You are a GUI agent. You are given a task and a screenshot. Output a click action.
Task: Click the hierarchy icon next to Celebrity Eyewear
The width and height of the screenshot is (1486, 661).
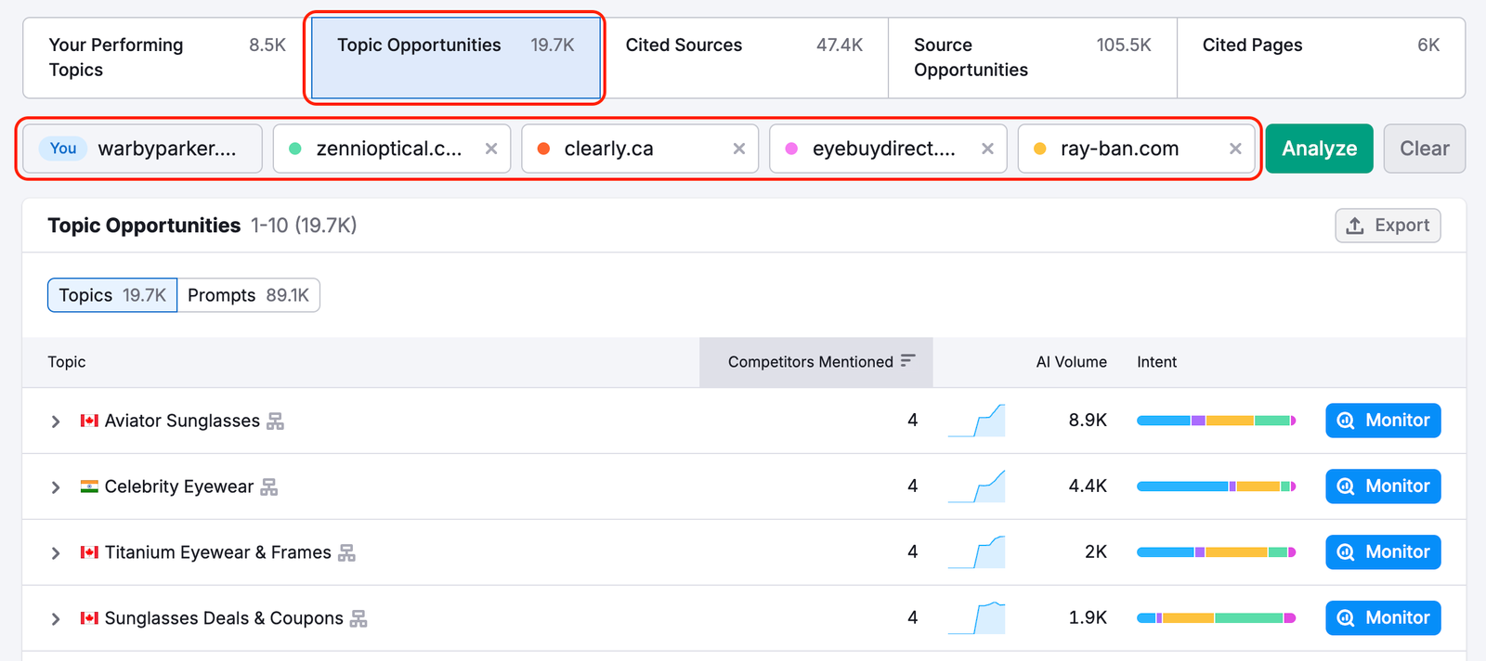point(269,487)
